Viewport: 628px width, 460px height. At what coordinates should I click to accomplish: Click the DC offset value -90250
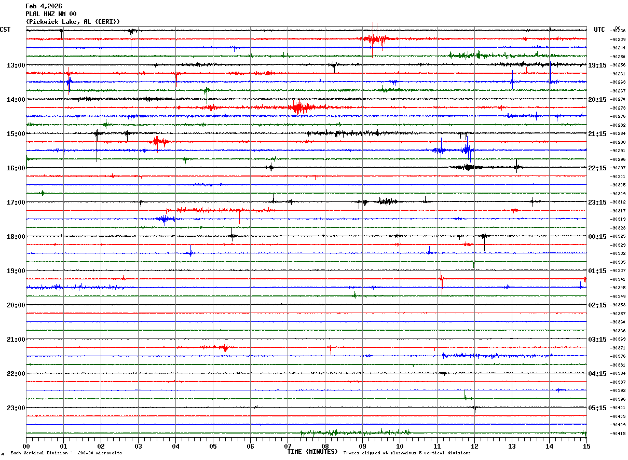pos(618,57)
